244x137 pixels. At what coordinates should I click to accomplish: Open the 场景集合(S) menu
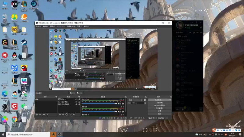pos(71,26)
